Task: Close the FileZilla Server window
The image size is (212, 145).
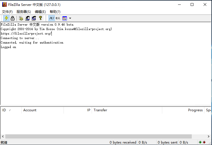Action: point(205,4)
